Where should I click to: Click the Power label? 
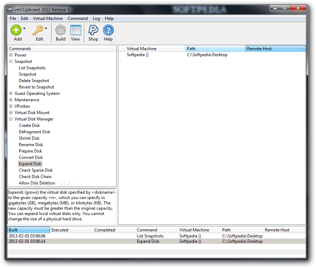(20, 55)
